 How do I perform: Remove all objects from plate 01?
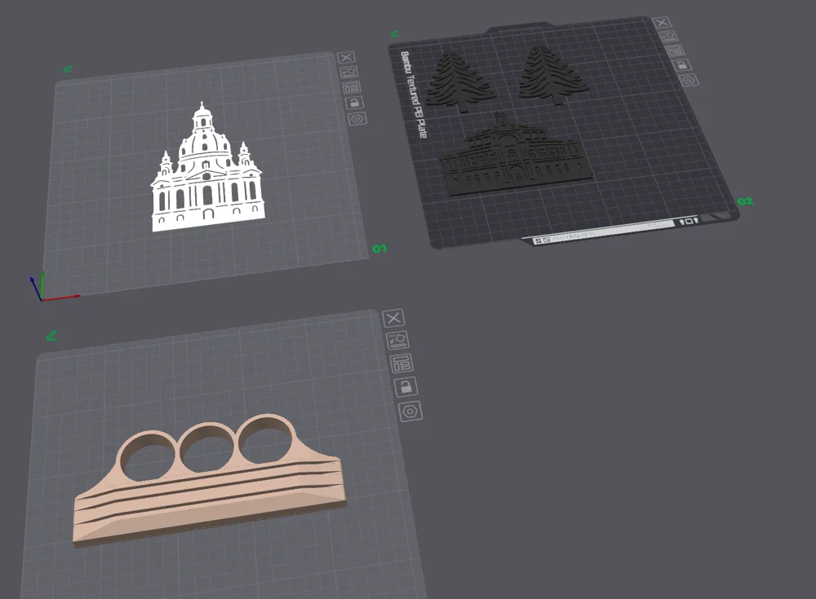tap(346, 57)
